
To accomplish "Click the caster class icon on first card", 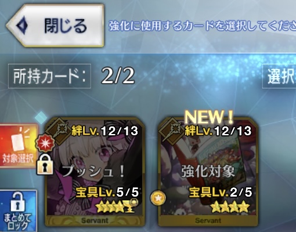I will [x=59, y=131].
